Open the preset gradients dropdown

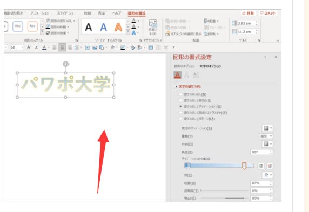pyautogui.click(x=267, y=128)
